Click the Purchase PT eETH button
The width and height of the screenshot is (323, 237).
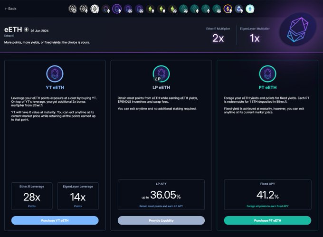267,220
